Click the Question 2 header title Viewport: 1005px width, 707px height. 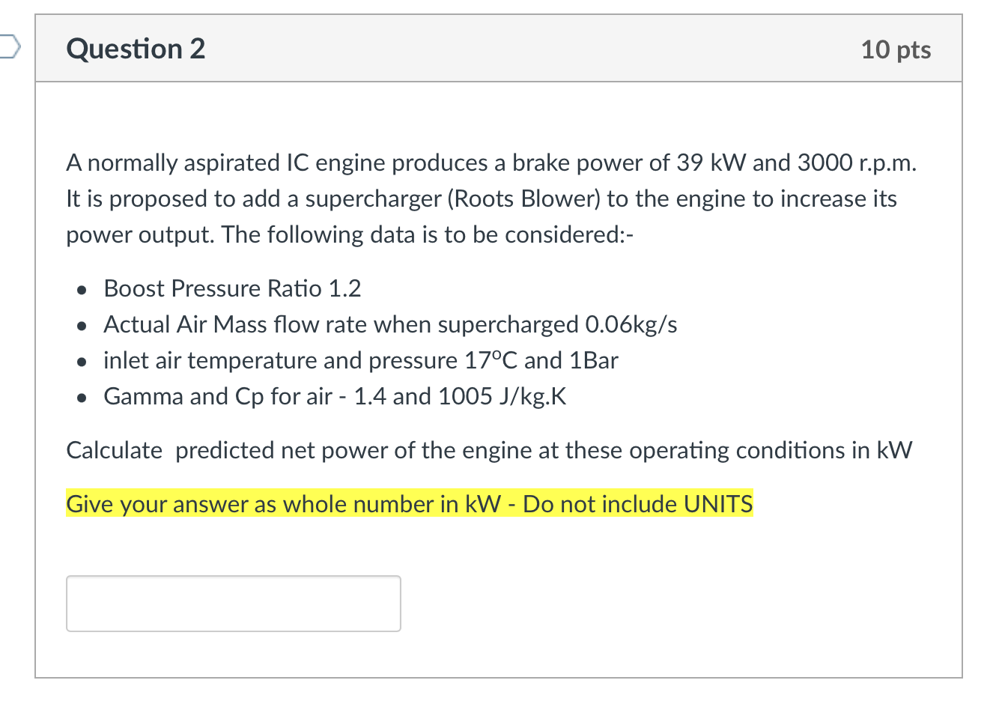pyautogui.click(x=135, y=49)
